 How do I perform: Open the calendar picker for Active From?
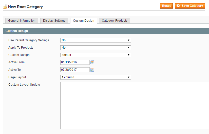click(x=92, y=62)
